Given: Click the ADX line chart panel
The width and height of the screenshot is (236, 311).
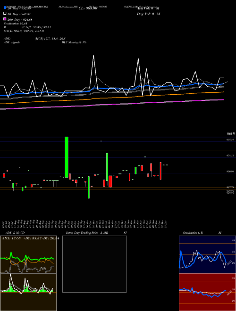Looking at the screenshot, I should pos(28,254).
